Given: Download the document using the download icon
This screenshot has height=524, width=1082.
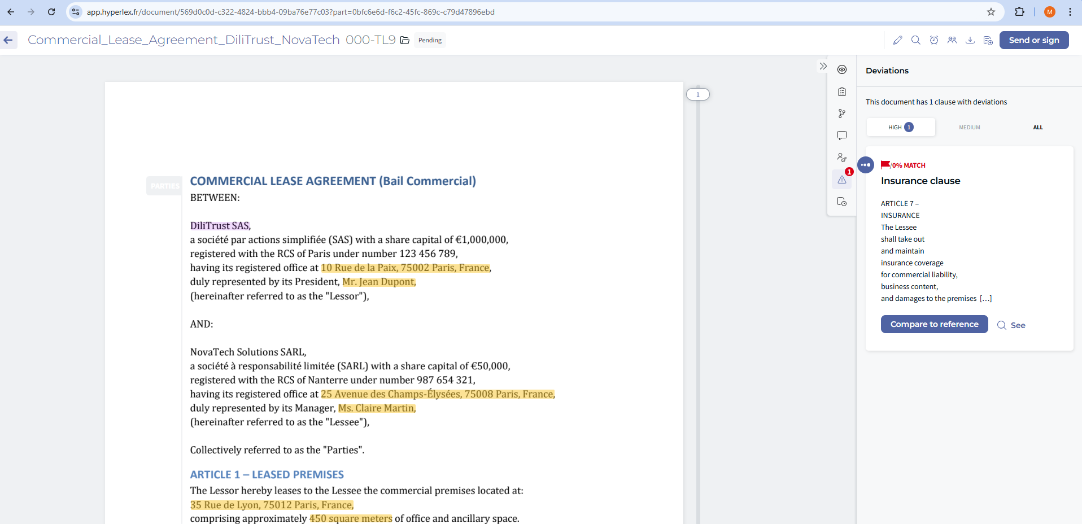Looking at the screenshot, I should 970,40.
